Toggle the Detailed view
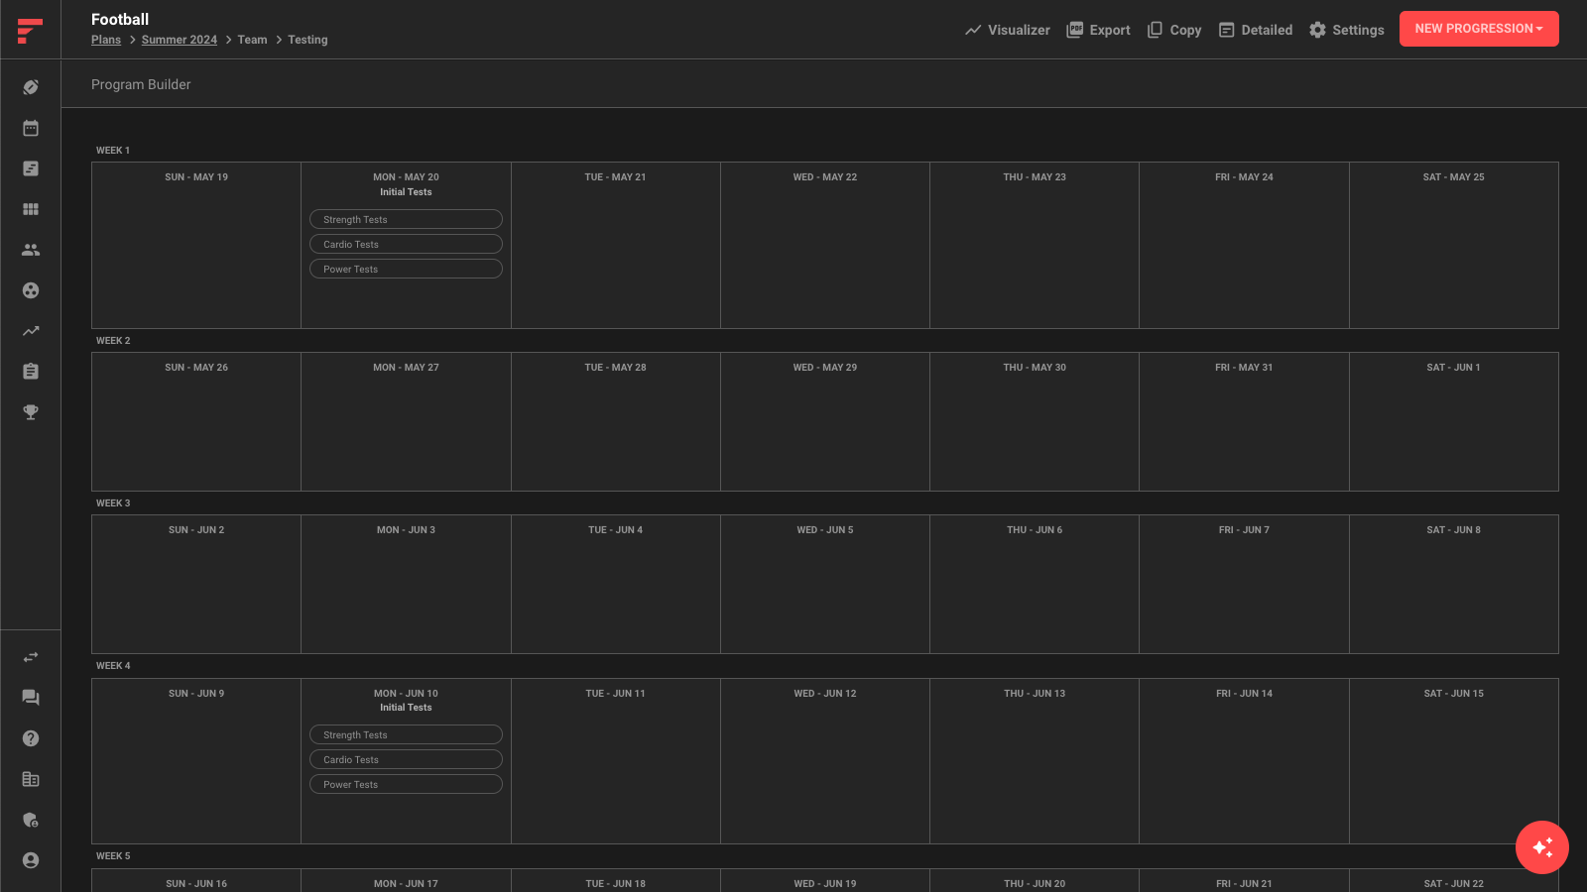 1255,30
